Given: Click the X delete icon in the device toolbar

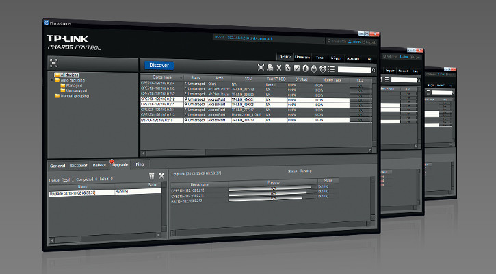Looking at the screenshot, I should pos(279,68).
